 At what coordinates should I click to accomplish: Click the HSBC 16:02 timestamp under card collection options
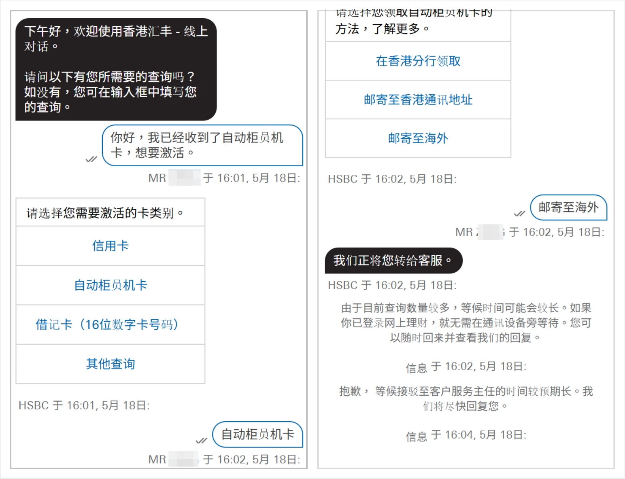point(392,179)
